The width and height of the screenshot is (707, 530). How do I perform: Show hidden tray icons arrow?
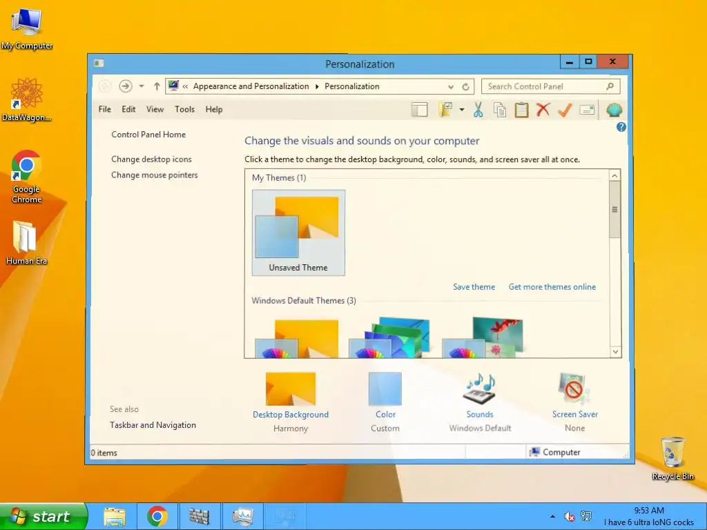pyautogui.click(x=552, y=516)
